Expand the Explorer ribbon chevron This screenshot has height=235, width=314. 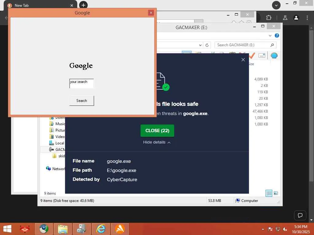coord(270,35)
